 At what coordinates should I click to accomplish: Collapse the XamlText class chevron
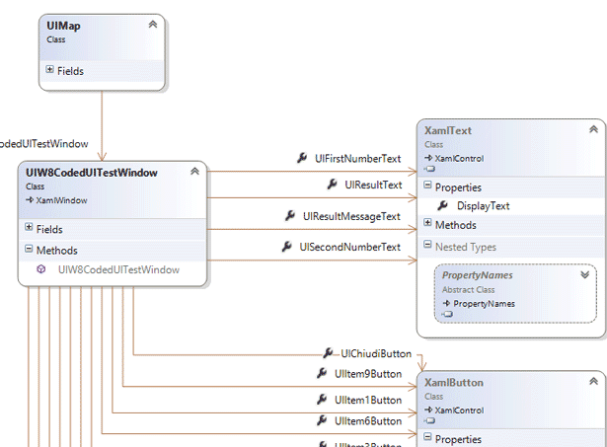[591, 129]
